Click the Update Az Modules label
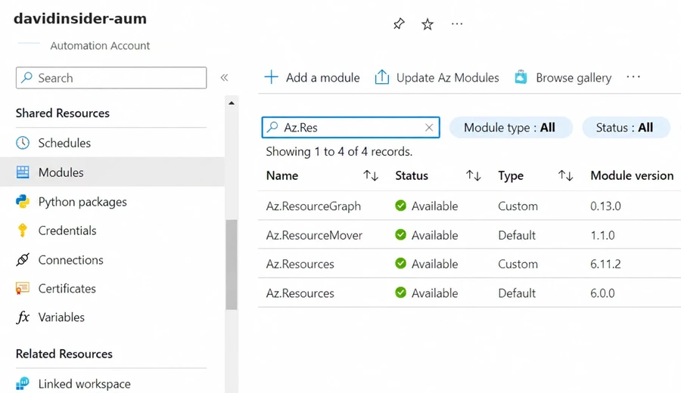Screen dimensions: 681x393 (x=448, y=78)
